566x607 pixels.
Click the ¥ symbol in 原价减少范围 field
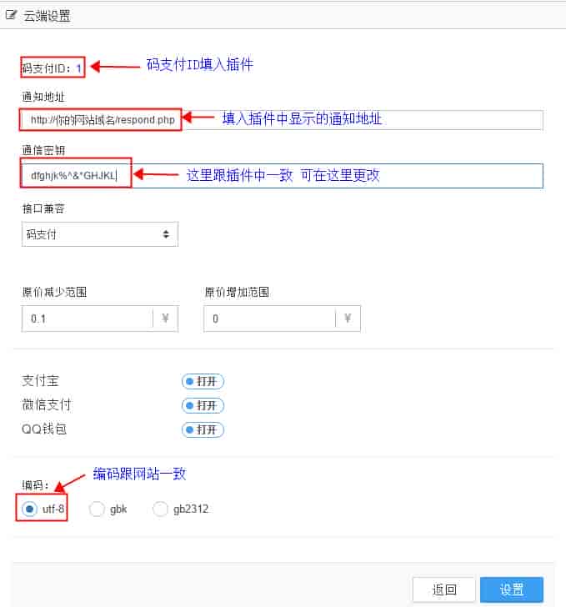(x=164, y=319)
